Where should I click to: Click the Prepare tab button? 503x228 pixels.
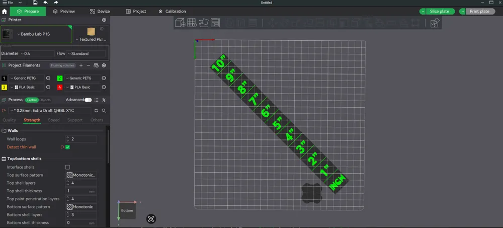pyautogui.click(x=28, y=11)
